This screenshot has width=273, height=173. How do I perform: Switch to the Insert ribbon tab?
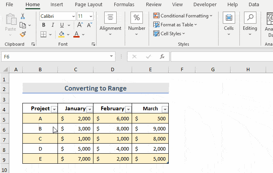pyautogui.click(x=57, y=5)
